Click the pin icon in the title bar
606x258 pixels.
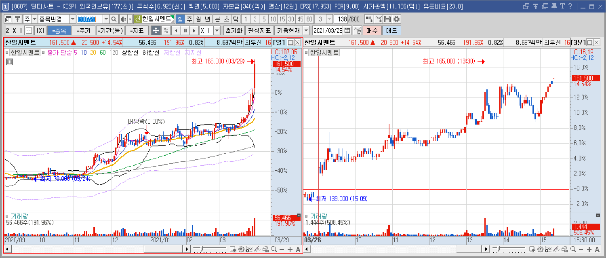point(554,6)
